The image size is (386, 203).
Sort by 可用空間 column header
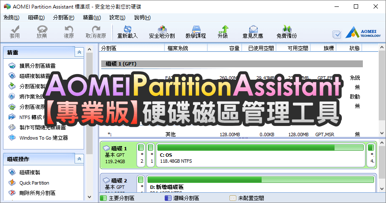click(293, 48)
